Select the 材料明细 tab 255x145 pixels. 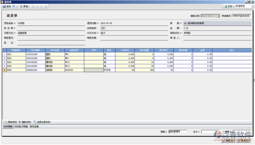pos(8,127)
